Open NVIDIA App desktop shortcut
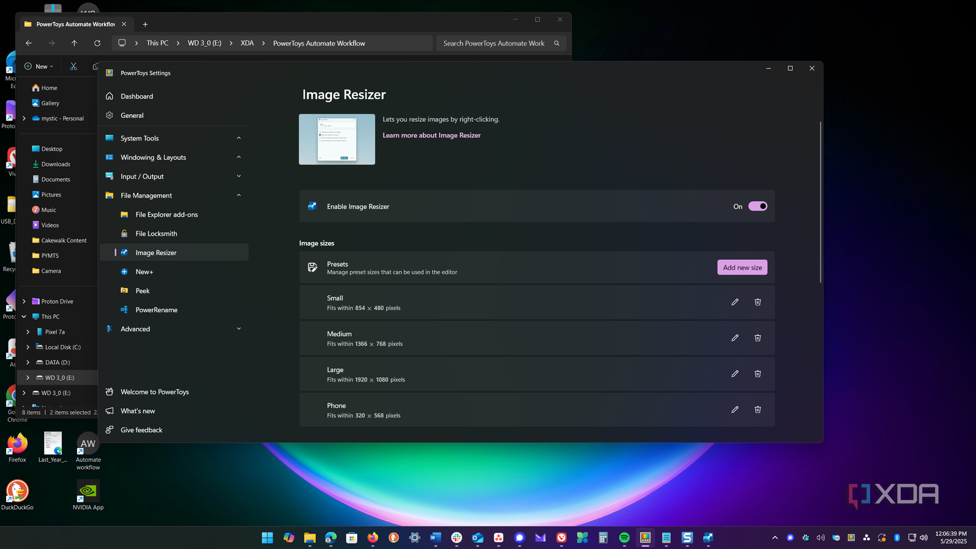976x549 pixels. coord(88,495)
